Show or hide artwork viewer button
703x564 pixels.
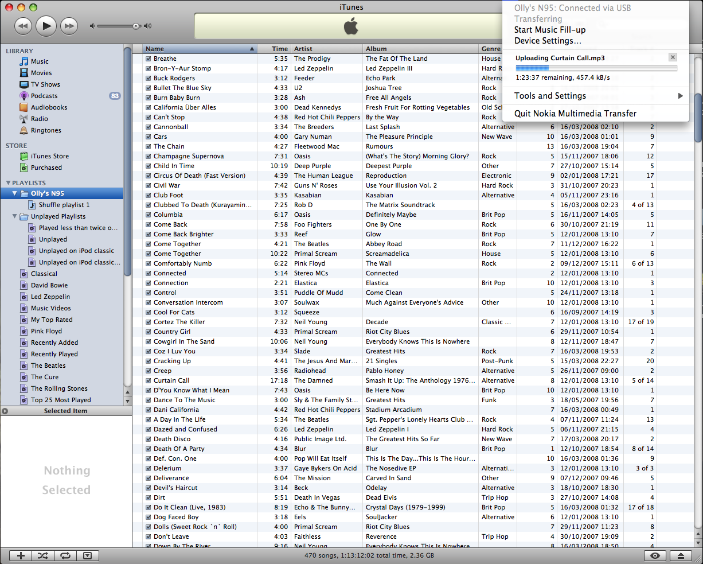point(87,555)
